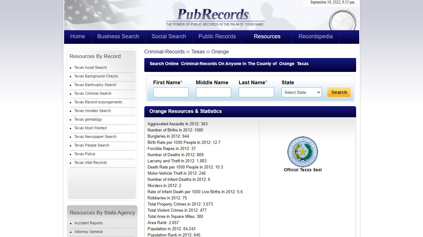
Task: Click 'Rate of Infant Death per 1000' statistic
Action: (x=195, y=192)
